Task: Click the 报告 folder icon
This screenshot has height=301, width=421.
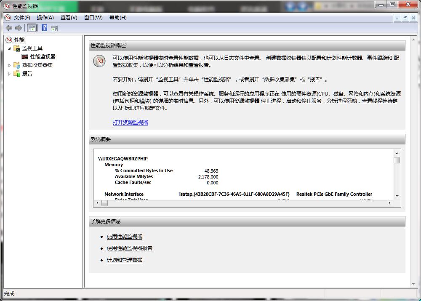Action: [x=17, y=74]
